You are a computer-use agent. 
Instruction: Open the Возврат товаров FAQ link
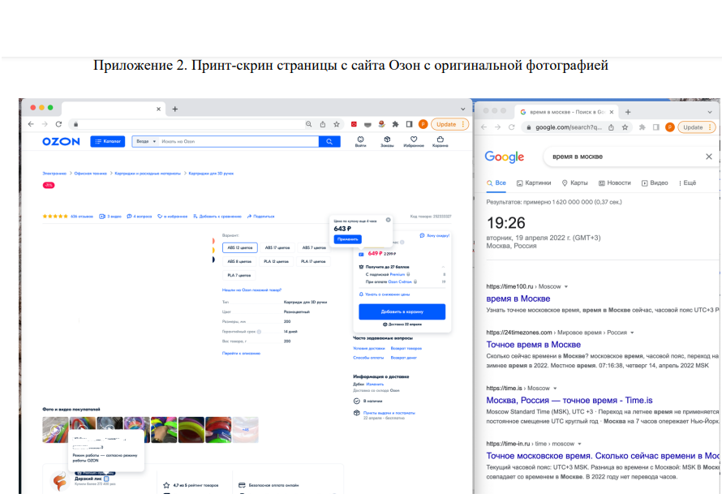click(406, 349)
